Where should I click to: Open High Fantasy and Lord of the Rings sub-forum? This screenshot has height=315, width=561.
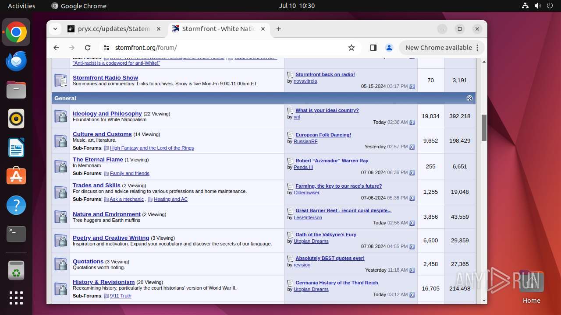[x=152, y=148]
